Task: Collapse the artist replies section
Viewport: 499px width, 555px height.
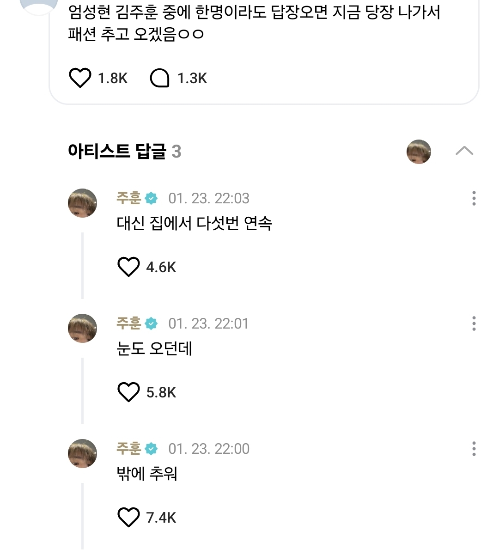Action: (464, 151)
